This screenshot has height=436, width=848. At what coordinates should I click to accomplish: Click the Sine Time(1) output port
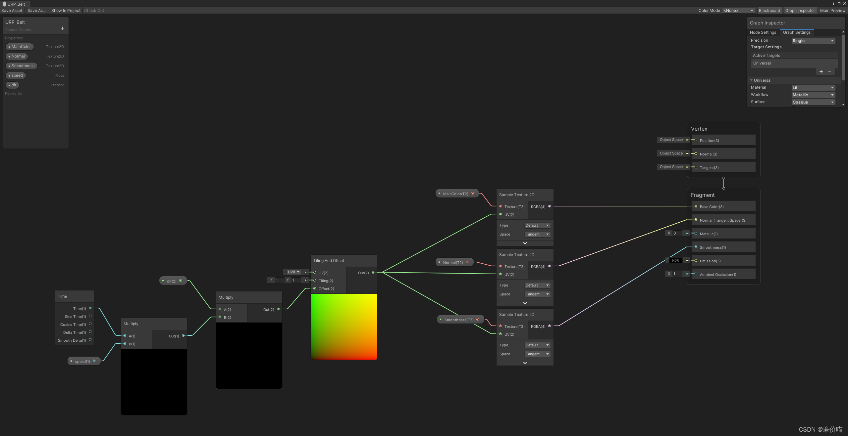click(x=90, y=316)
